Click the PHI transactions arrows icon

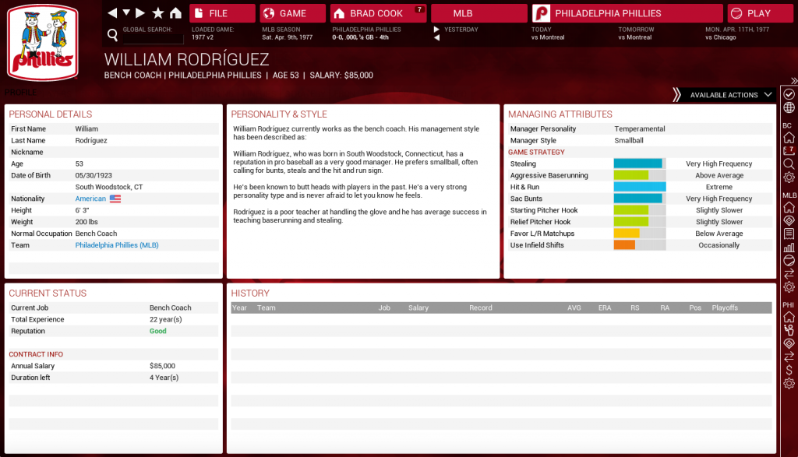coord(789,357)
